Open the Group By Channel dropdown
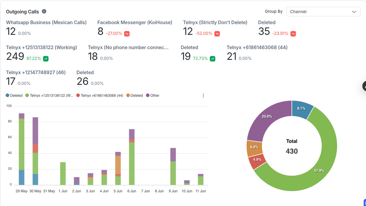This screenshot has height=206, width=366. coord(323,12)
